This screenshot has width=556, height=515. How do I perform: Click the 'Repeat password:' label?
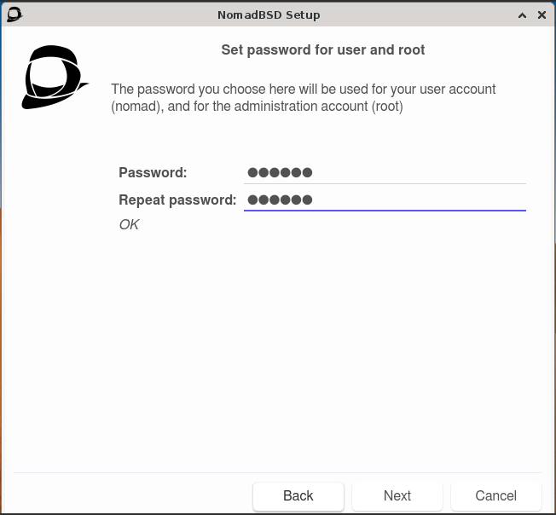click(x=177, y=200)
